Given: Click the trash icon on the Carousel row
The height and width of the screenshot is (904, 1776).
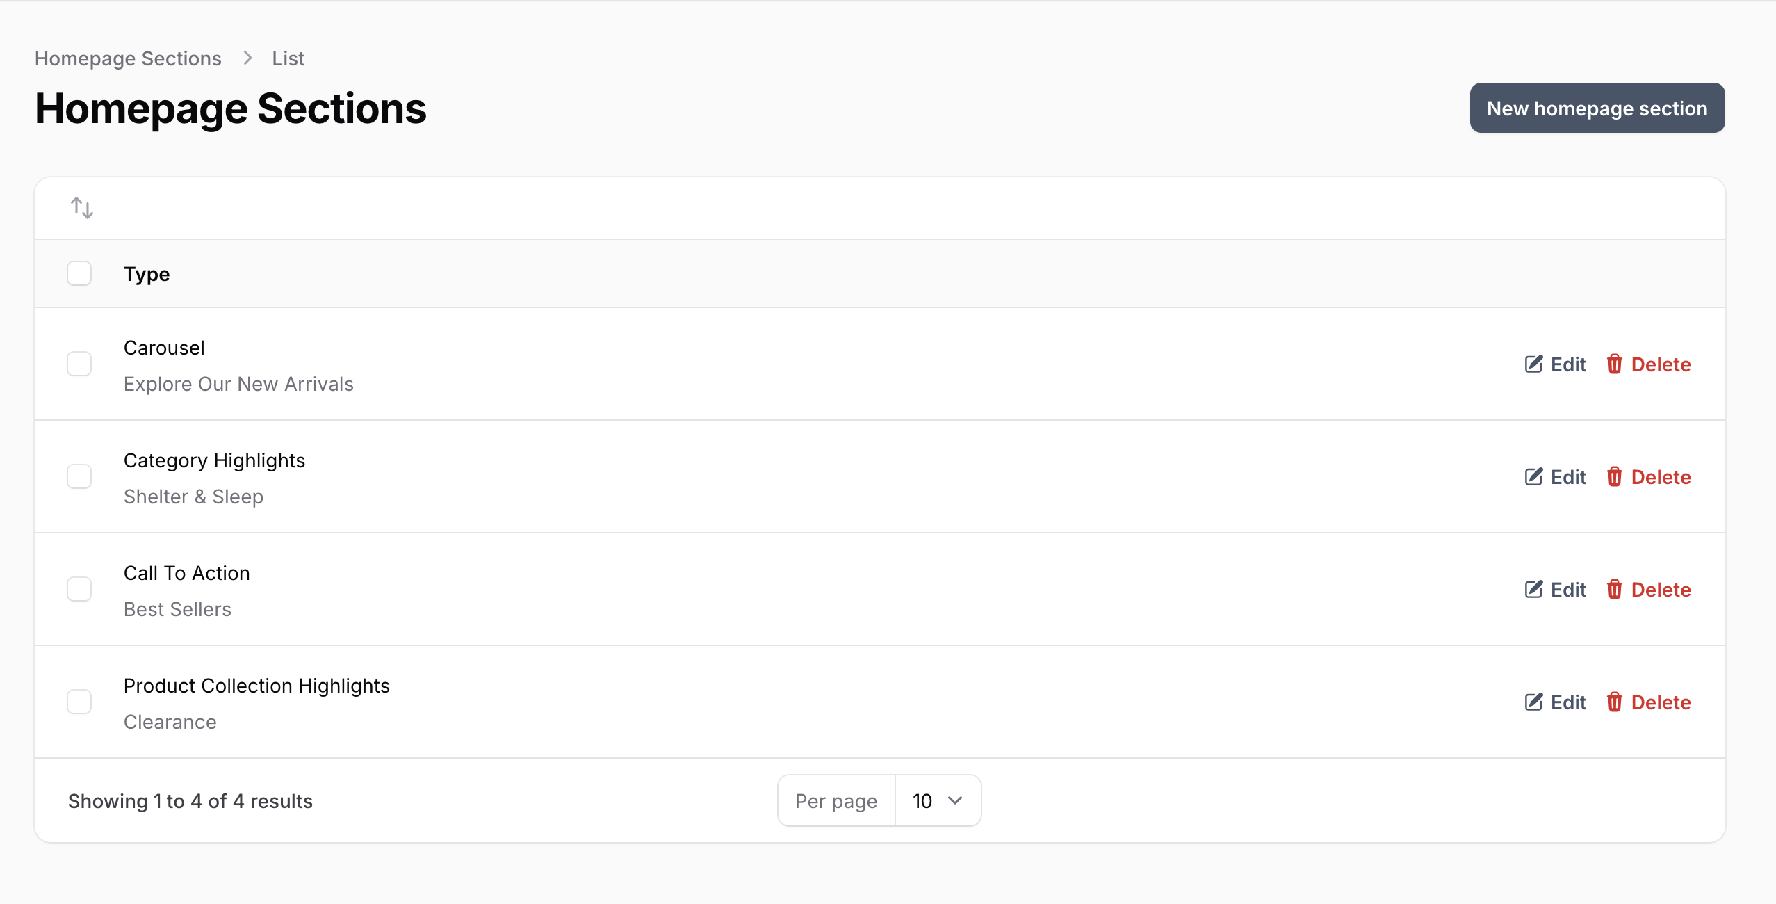Looking at the screenshot, I should tap(1614, 364).
